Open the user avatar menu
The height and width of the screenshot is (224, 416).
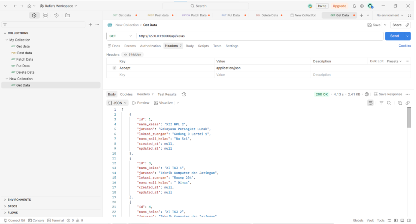point(370,6)
